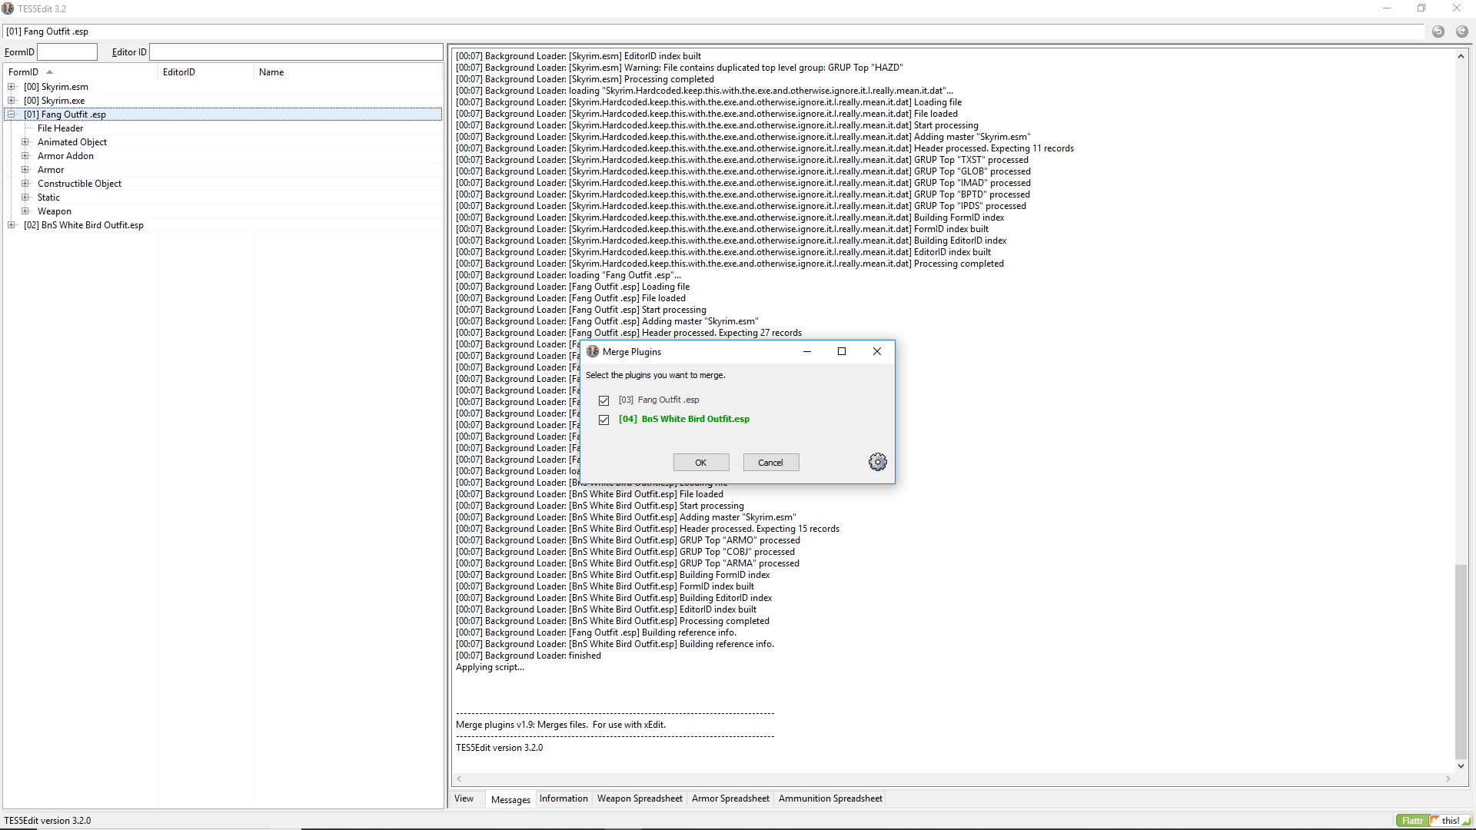Sort by the Name column header
1476x830 pixels.
[349, 72]
